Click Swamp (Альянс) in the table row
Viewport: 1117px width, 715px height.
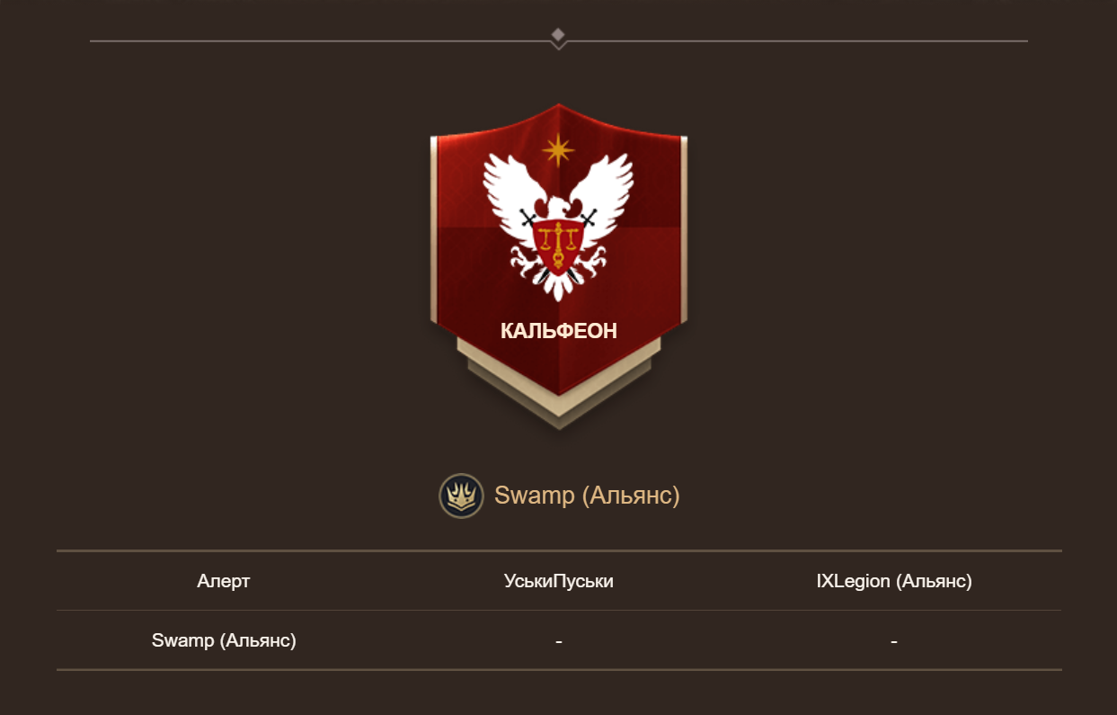[x=224, y=640]
